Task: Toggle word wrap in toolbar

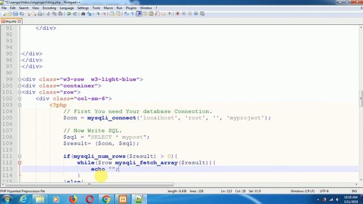Action: [x=126, y=14]
